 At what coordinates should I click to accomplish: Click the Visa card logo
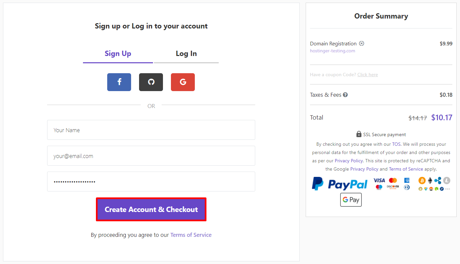(379, 180)
